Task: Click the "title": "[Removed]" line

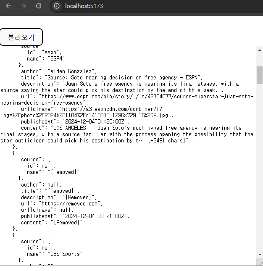Action: pyautogui.click(x=49, y=191)
